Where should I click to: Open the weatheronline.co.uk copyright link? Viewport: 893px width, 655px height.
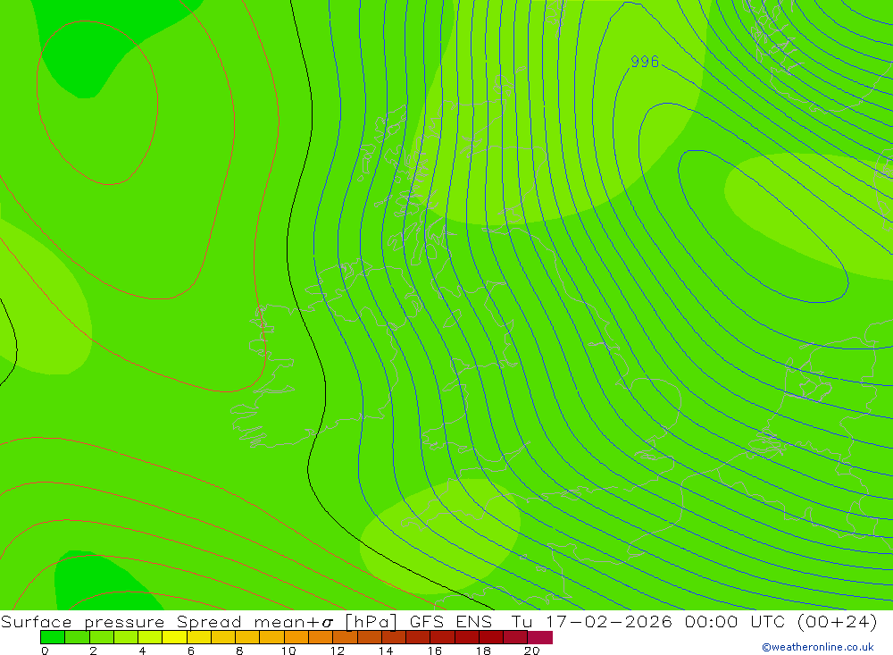click(x=818, y=647)
